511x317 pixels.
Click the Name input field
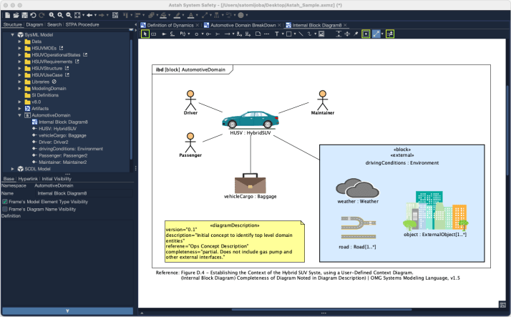(x=82, y=193)
